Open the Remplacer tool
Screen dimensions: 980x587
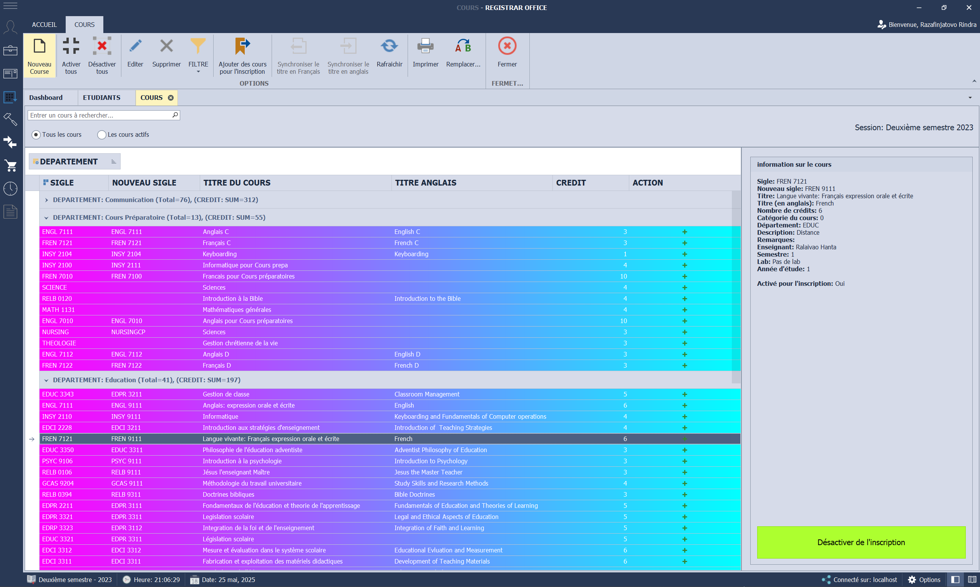tap(463, 46)
